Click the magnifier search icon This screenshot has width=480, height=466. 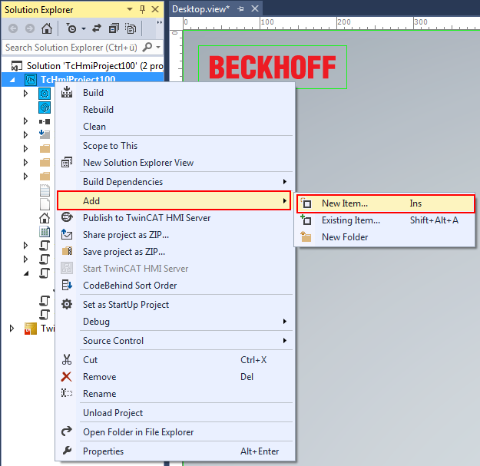147,48
